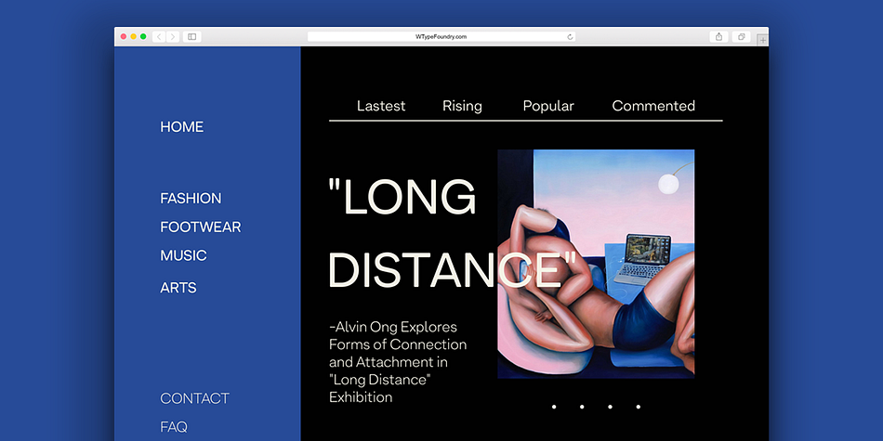This screenshot has width=883, height=441.
Task: Switch to the Rising tab
Action: [x=462, y=107]
